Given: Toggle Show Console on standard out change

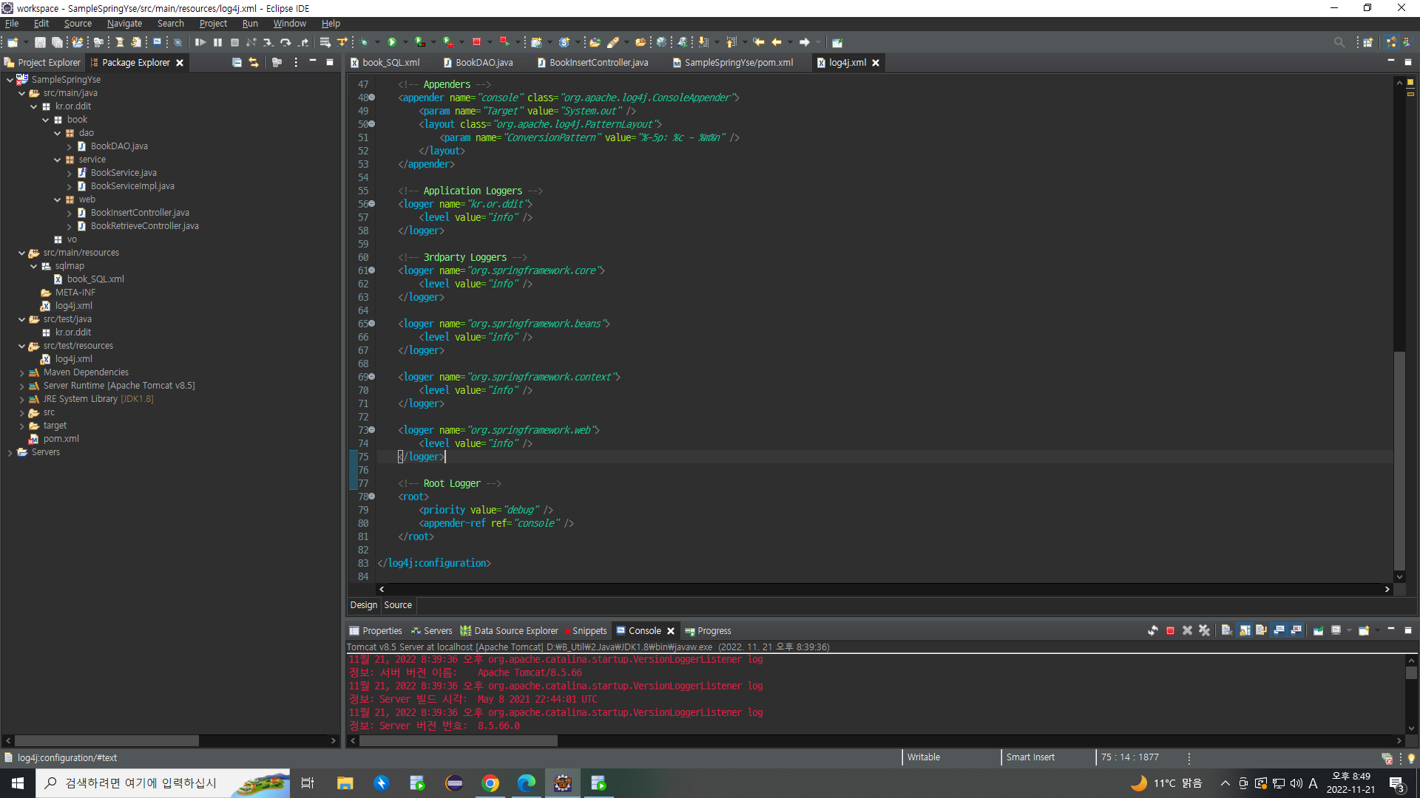Looking at the screenshot, I should (x=1279, y=630).
